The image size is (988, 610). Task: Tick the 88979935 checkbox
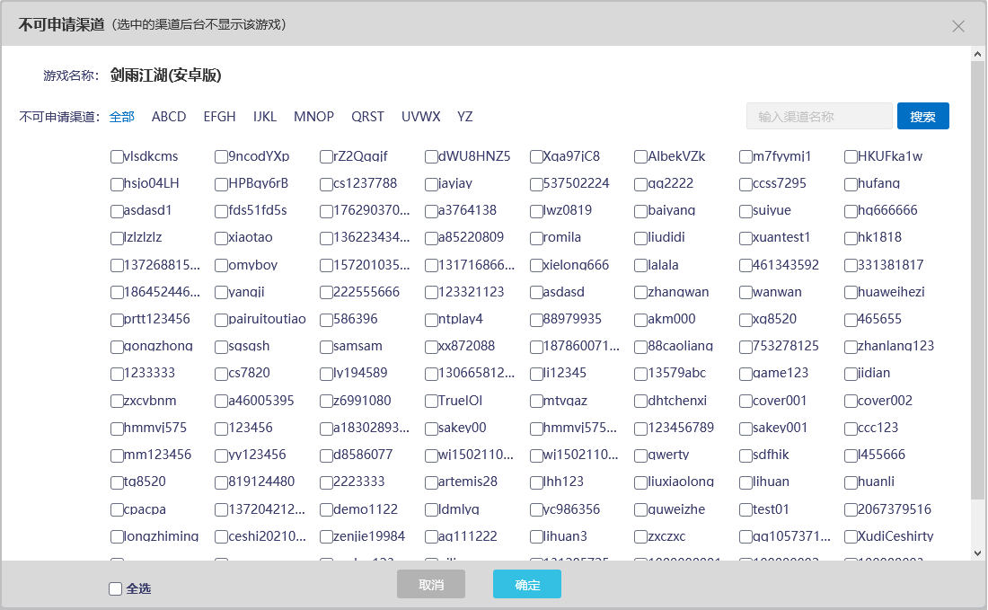[x=536, y=320]
